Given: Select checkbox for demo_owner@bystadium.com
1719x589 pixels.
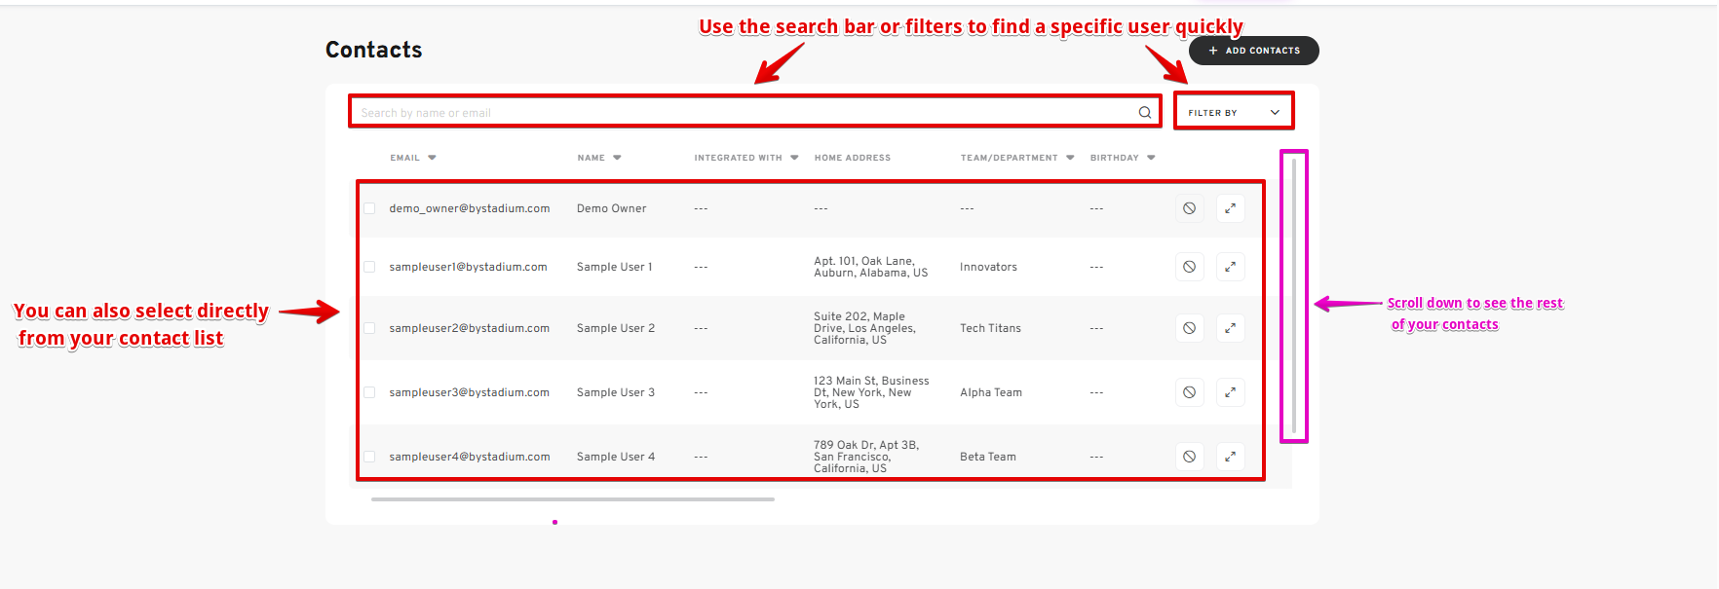Looking at the screenshot, I should point(369,208).
